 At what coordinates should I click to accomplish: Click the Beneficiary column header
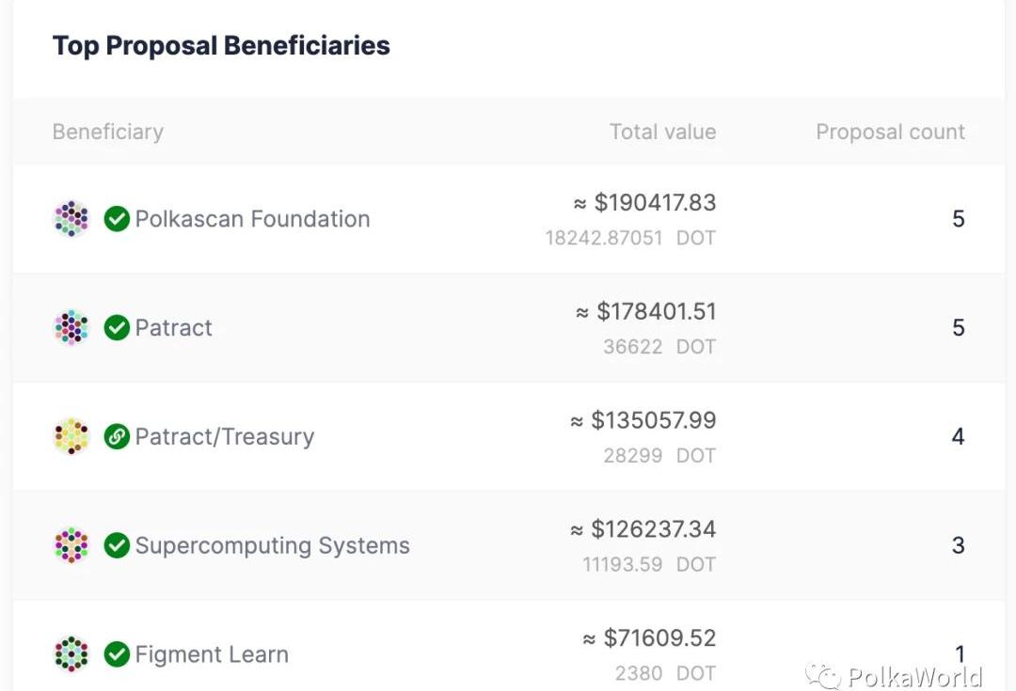click(x=108, y=132)
